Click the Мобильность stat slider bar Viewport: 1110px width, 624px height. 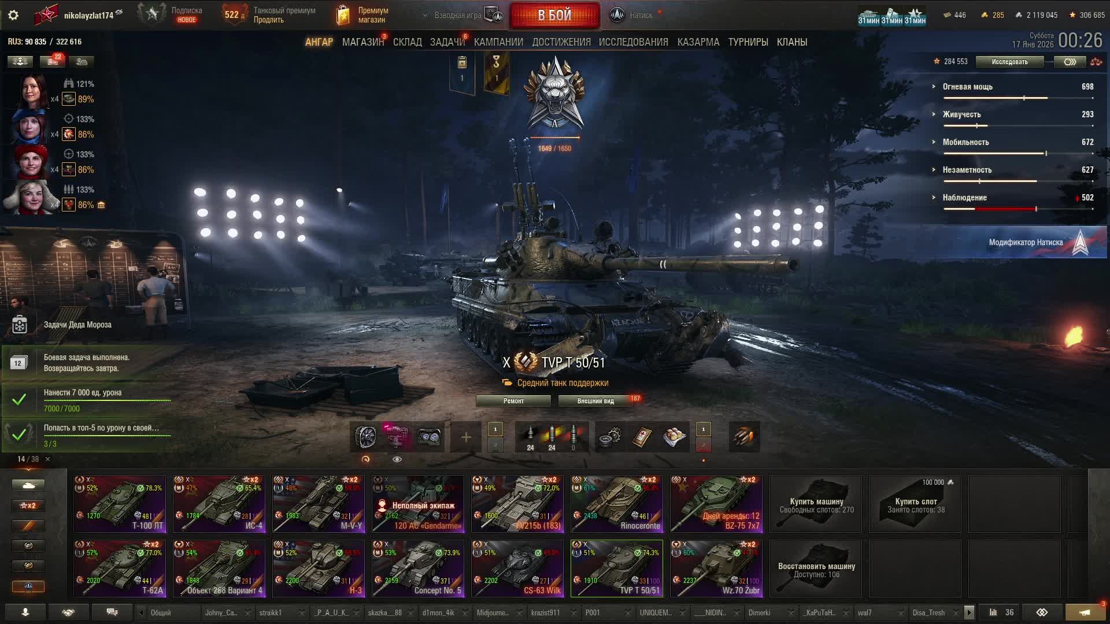click(1017, 154)
